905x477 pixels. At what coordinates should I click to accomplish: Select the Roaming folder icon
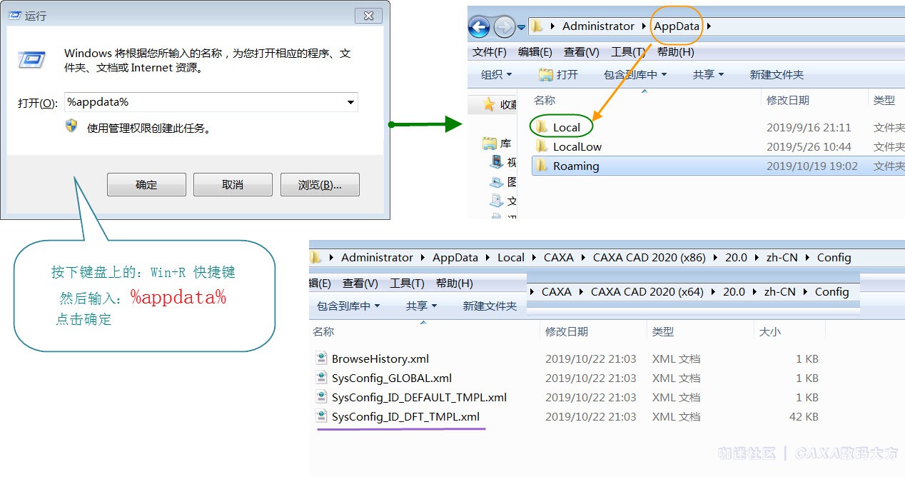(542, 166)
